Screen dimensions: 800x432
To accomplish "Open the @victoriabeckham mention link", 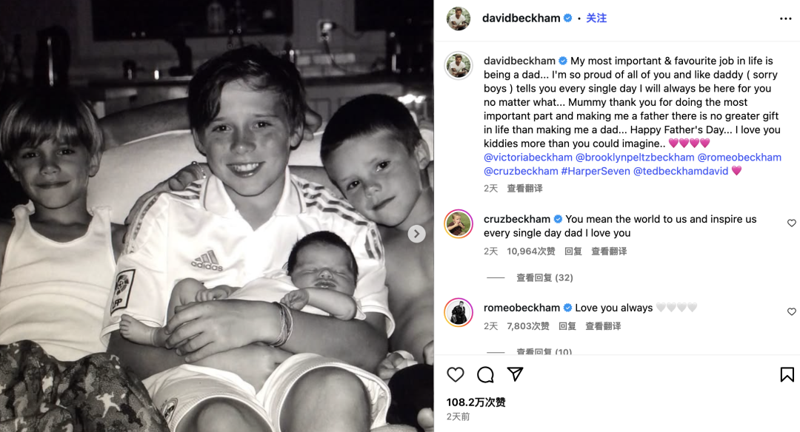I will click(x=528, y=158).
